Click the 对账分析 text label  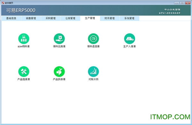tap(93, 79)
